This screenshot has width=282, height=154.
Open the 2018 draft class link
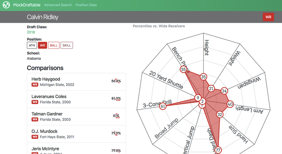click(31, 32)
